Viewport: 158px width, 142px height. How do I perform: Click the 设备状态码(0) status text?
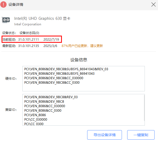tap(29, 33)
